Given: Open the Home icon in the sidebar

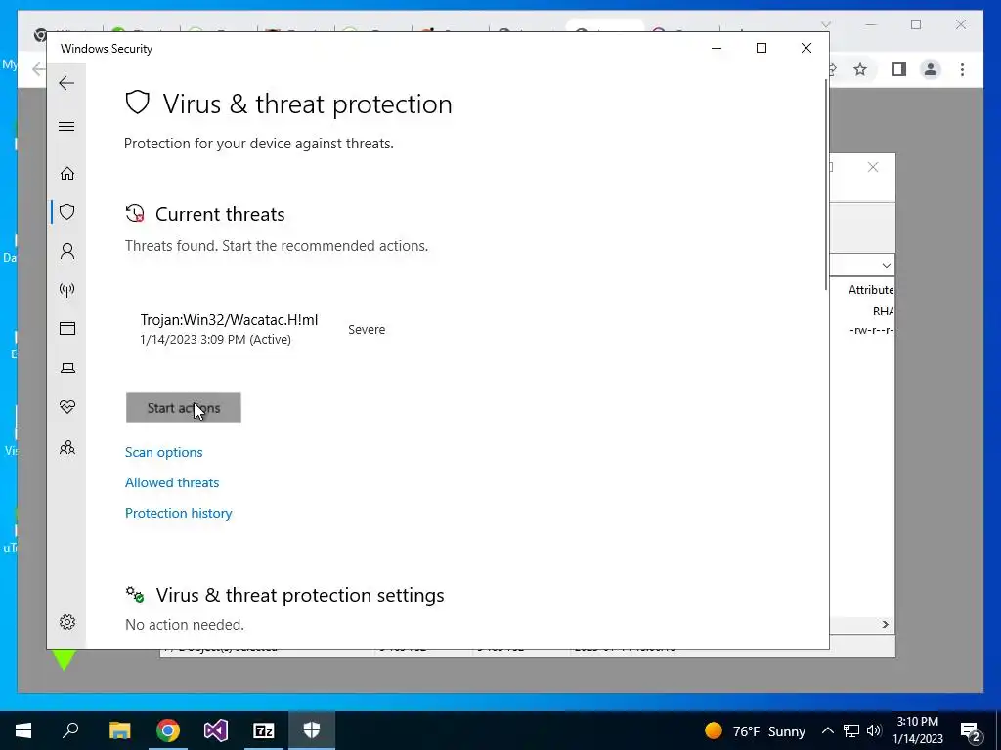Looking at the screenshot, I should coord(67,174).
